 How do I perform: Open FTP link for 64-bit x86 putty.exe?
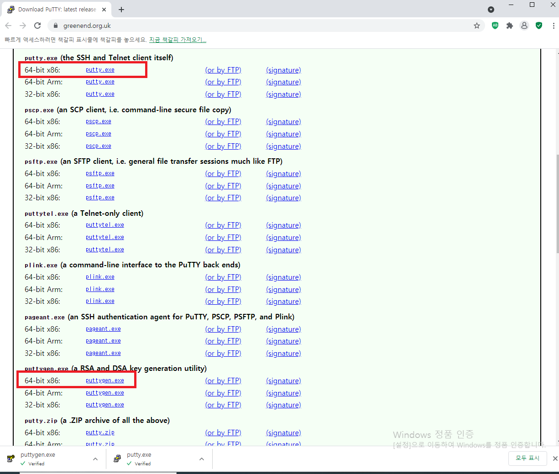coord(223,70)
